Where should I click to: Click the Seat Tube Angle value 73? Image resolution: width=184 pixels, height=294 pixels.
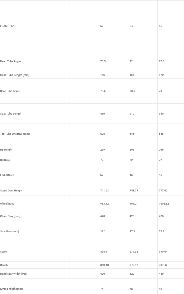[161, 91]
